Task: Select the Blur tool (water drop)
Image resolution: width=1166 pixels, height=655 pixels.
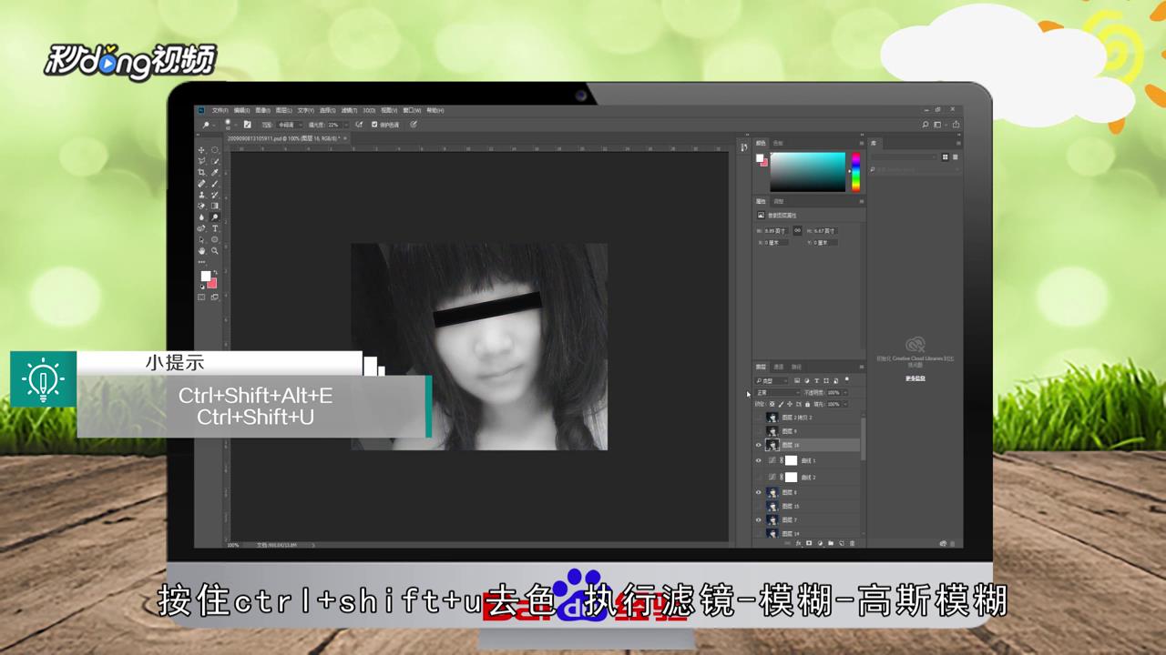Action: click(x=201, y=217)
